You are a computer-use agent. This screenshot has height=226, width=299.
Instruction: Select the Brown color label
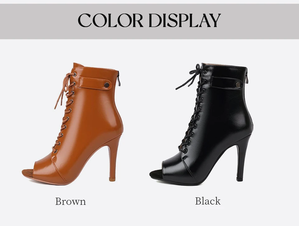[71, 201]
